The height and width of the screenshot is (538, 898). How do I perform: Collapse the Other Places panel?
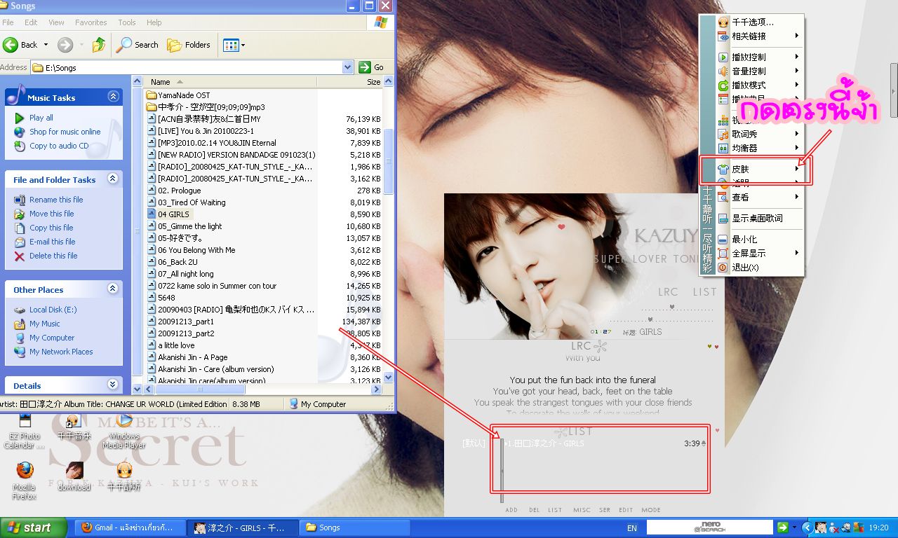113,289
